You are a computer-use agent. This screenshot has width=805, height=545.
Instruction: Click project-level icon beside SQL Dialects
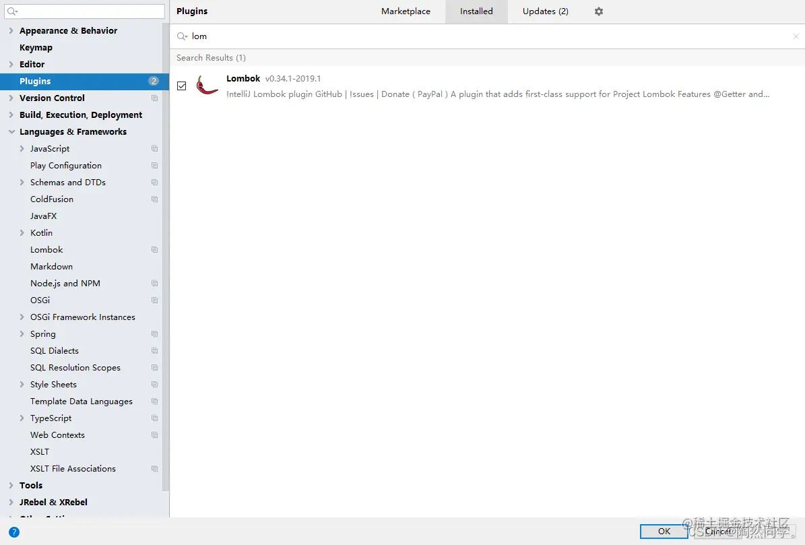pyautogui.click(x=154, y=351)
